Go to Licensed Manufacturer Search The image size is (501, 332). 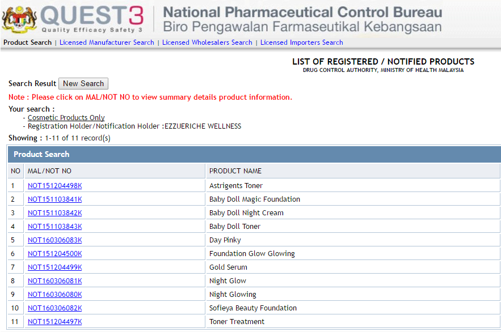[x=107, y=42]
